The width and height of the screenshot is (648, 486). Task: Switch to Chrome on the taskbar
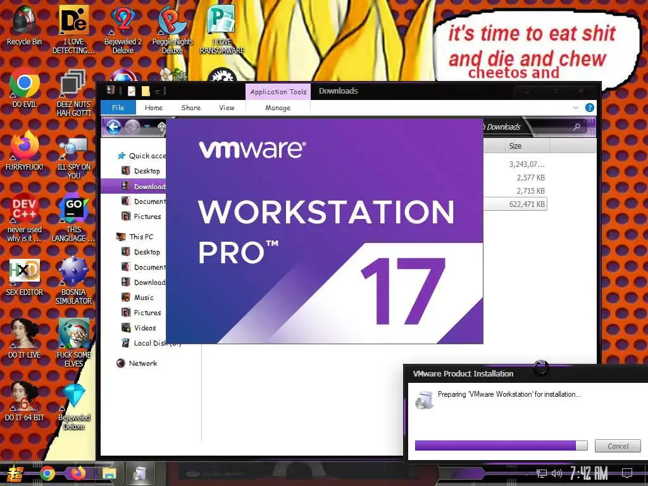pyautogui.click(x=47, y=473)
